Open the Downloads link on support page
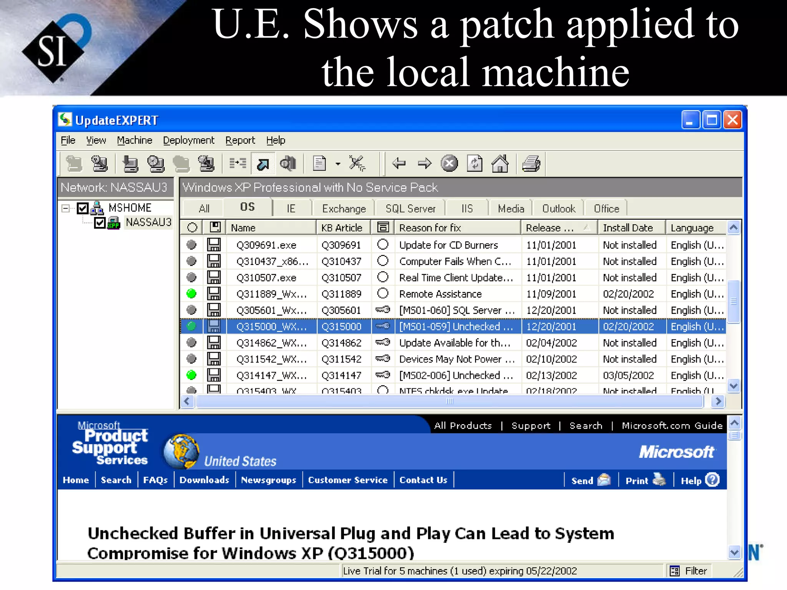Image resolution: width=787 pixels, height=590 pixels. [x=204, y=480]
